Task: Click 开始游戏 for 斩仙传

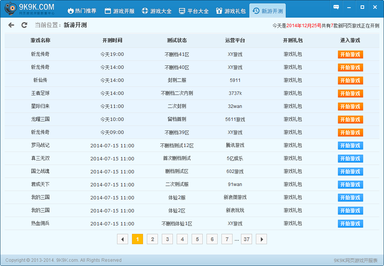Action: pos(350,80)
